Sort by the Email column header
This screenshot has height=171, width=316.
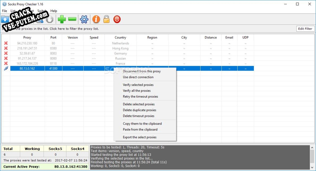click(229, 38)
